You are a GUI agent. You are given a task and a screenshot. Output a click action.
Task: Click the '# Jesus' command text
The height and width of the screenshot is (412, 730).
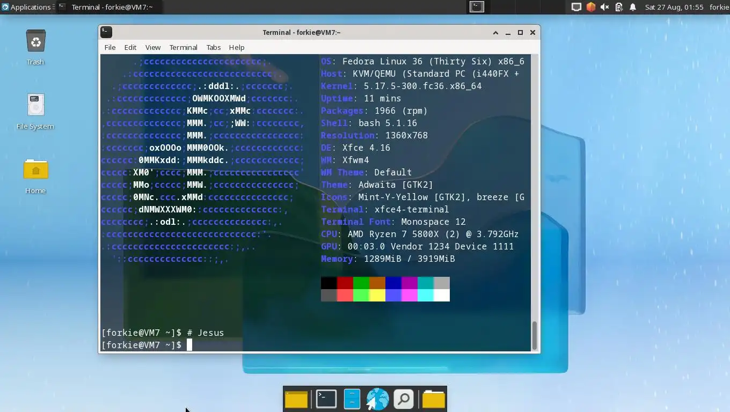(206, 333)
